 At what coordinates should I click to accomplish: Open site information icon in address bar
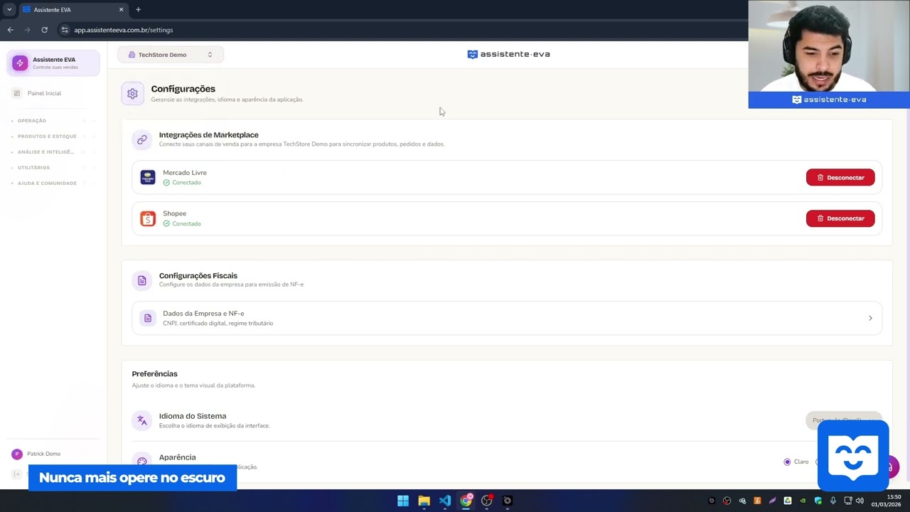pos(65,30)
